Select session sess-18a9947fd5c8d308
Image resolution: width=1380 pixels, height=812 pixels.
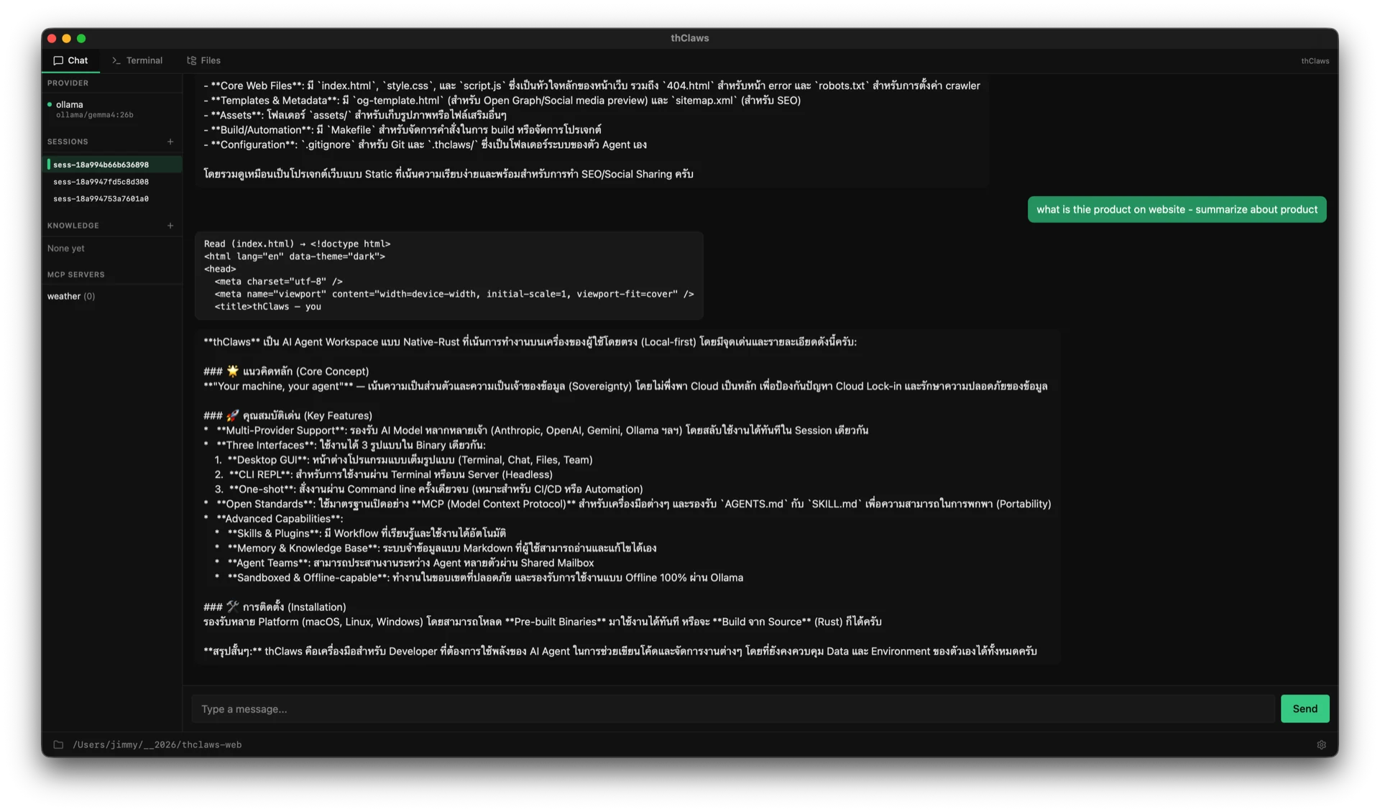pos(101,181)
